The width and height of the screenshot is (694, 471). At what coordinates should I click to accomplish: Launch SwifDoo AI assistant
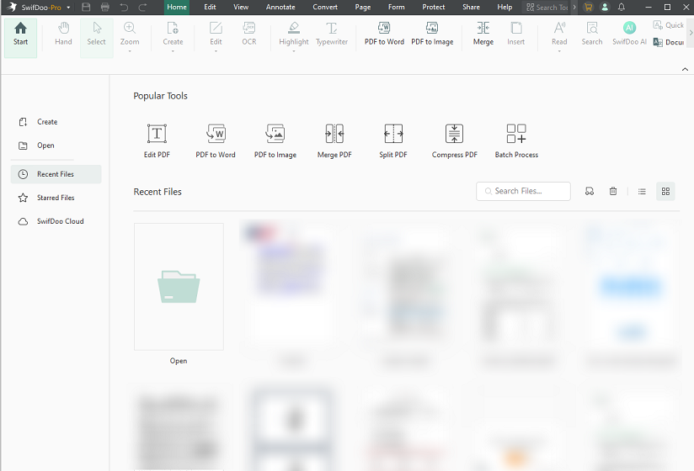coord(629,34)
